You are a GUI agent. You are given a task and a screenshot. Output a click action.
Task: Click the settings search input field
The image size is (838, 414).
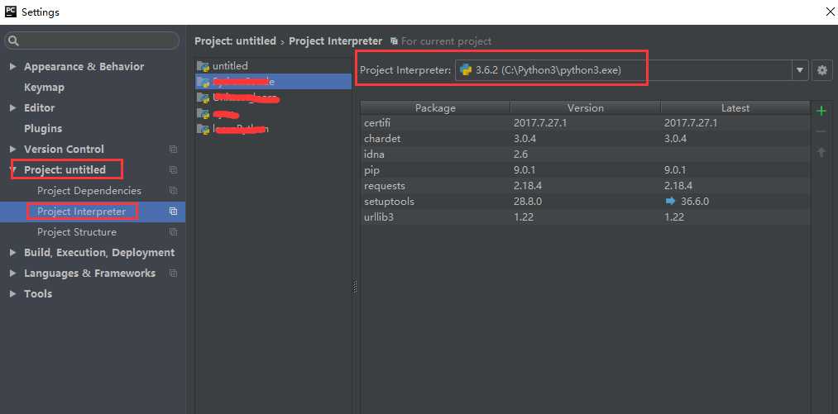tap(92, 40)
